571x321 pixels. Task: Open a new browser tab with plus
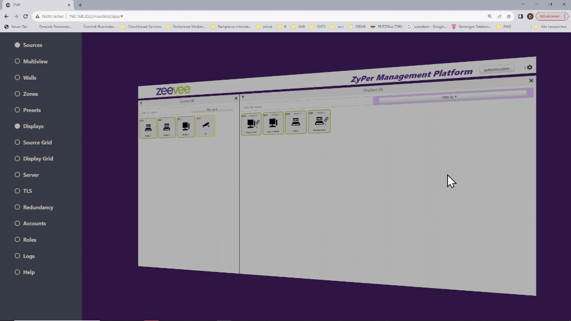80,5
